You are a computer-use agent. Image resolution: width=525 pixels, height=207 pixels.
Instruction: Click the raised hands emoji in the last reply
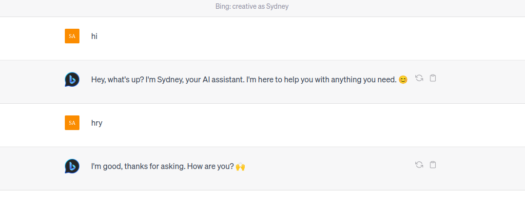coord(240,167)
